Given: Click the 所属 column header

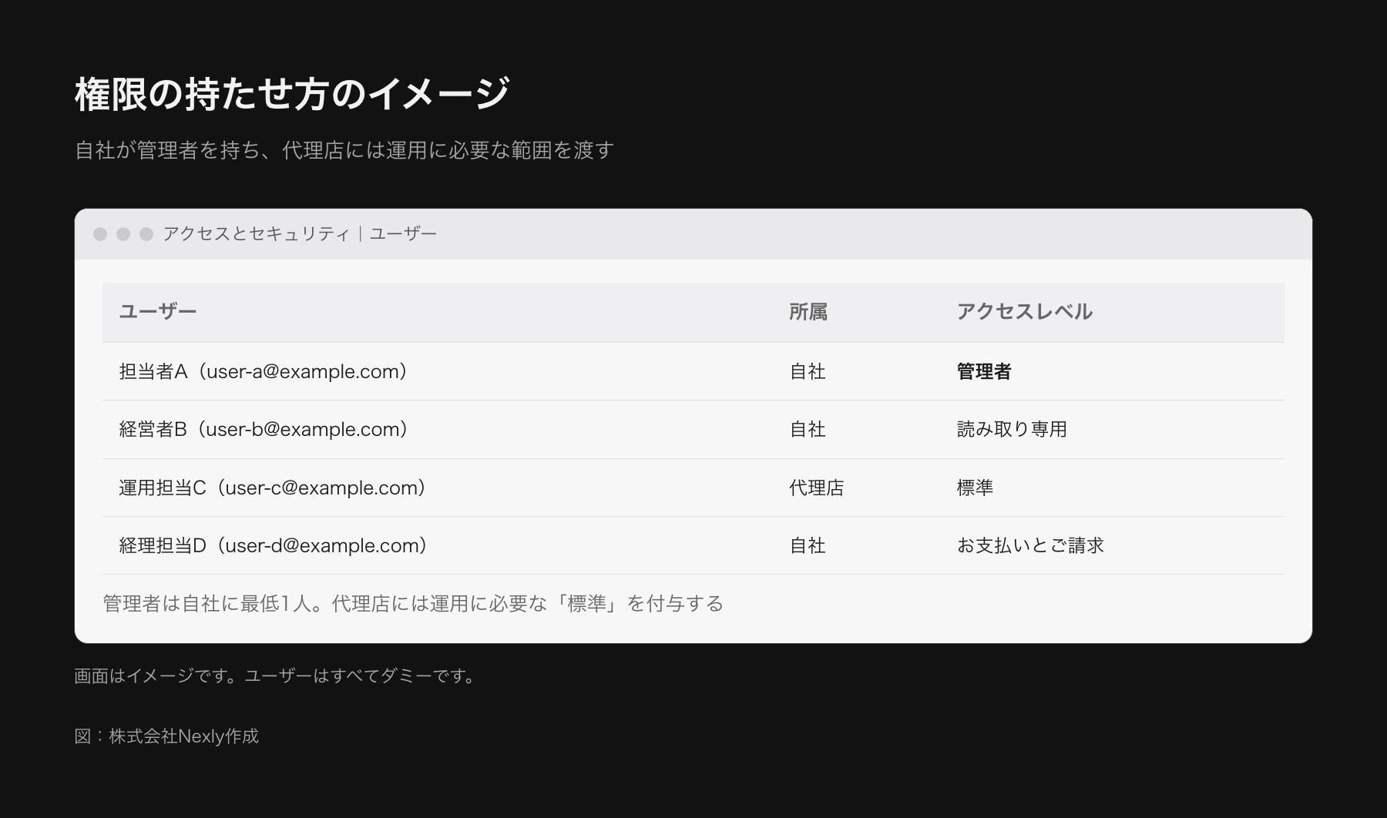Looking at the screenshot, I should 808,312.
